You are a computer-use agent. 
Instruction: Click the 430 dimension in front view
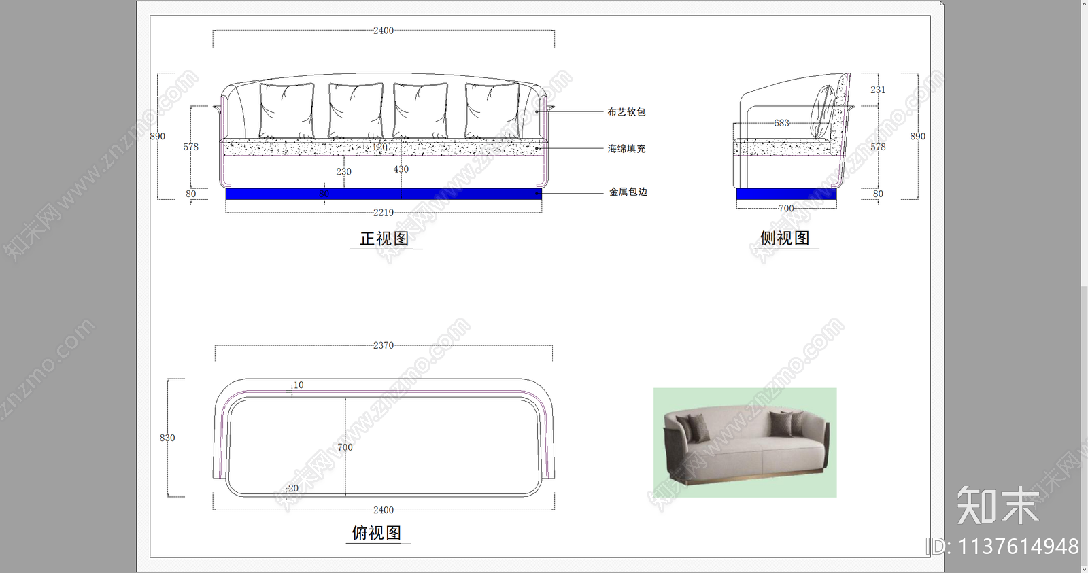401,169
